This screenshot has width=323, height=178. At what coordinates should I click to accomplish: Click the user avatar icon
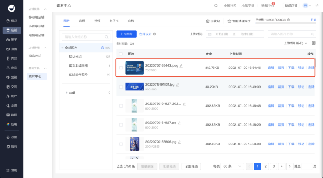[x=305, y=6]
